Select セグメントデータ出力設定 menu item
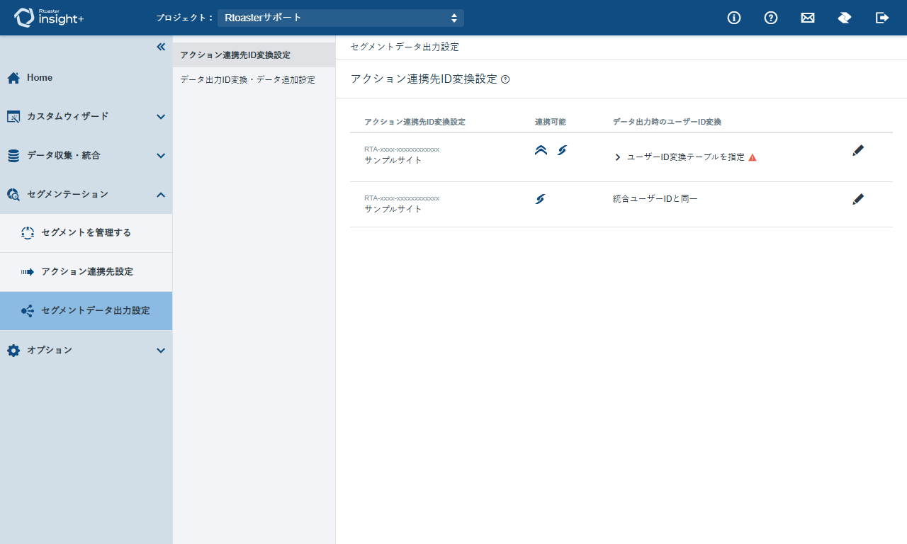 tap(86, 311)
